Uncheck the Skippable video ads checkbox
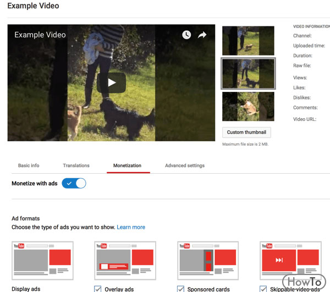This screenshot has width=330, height=292. [x=263, y=289]
